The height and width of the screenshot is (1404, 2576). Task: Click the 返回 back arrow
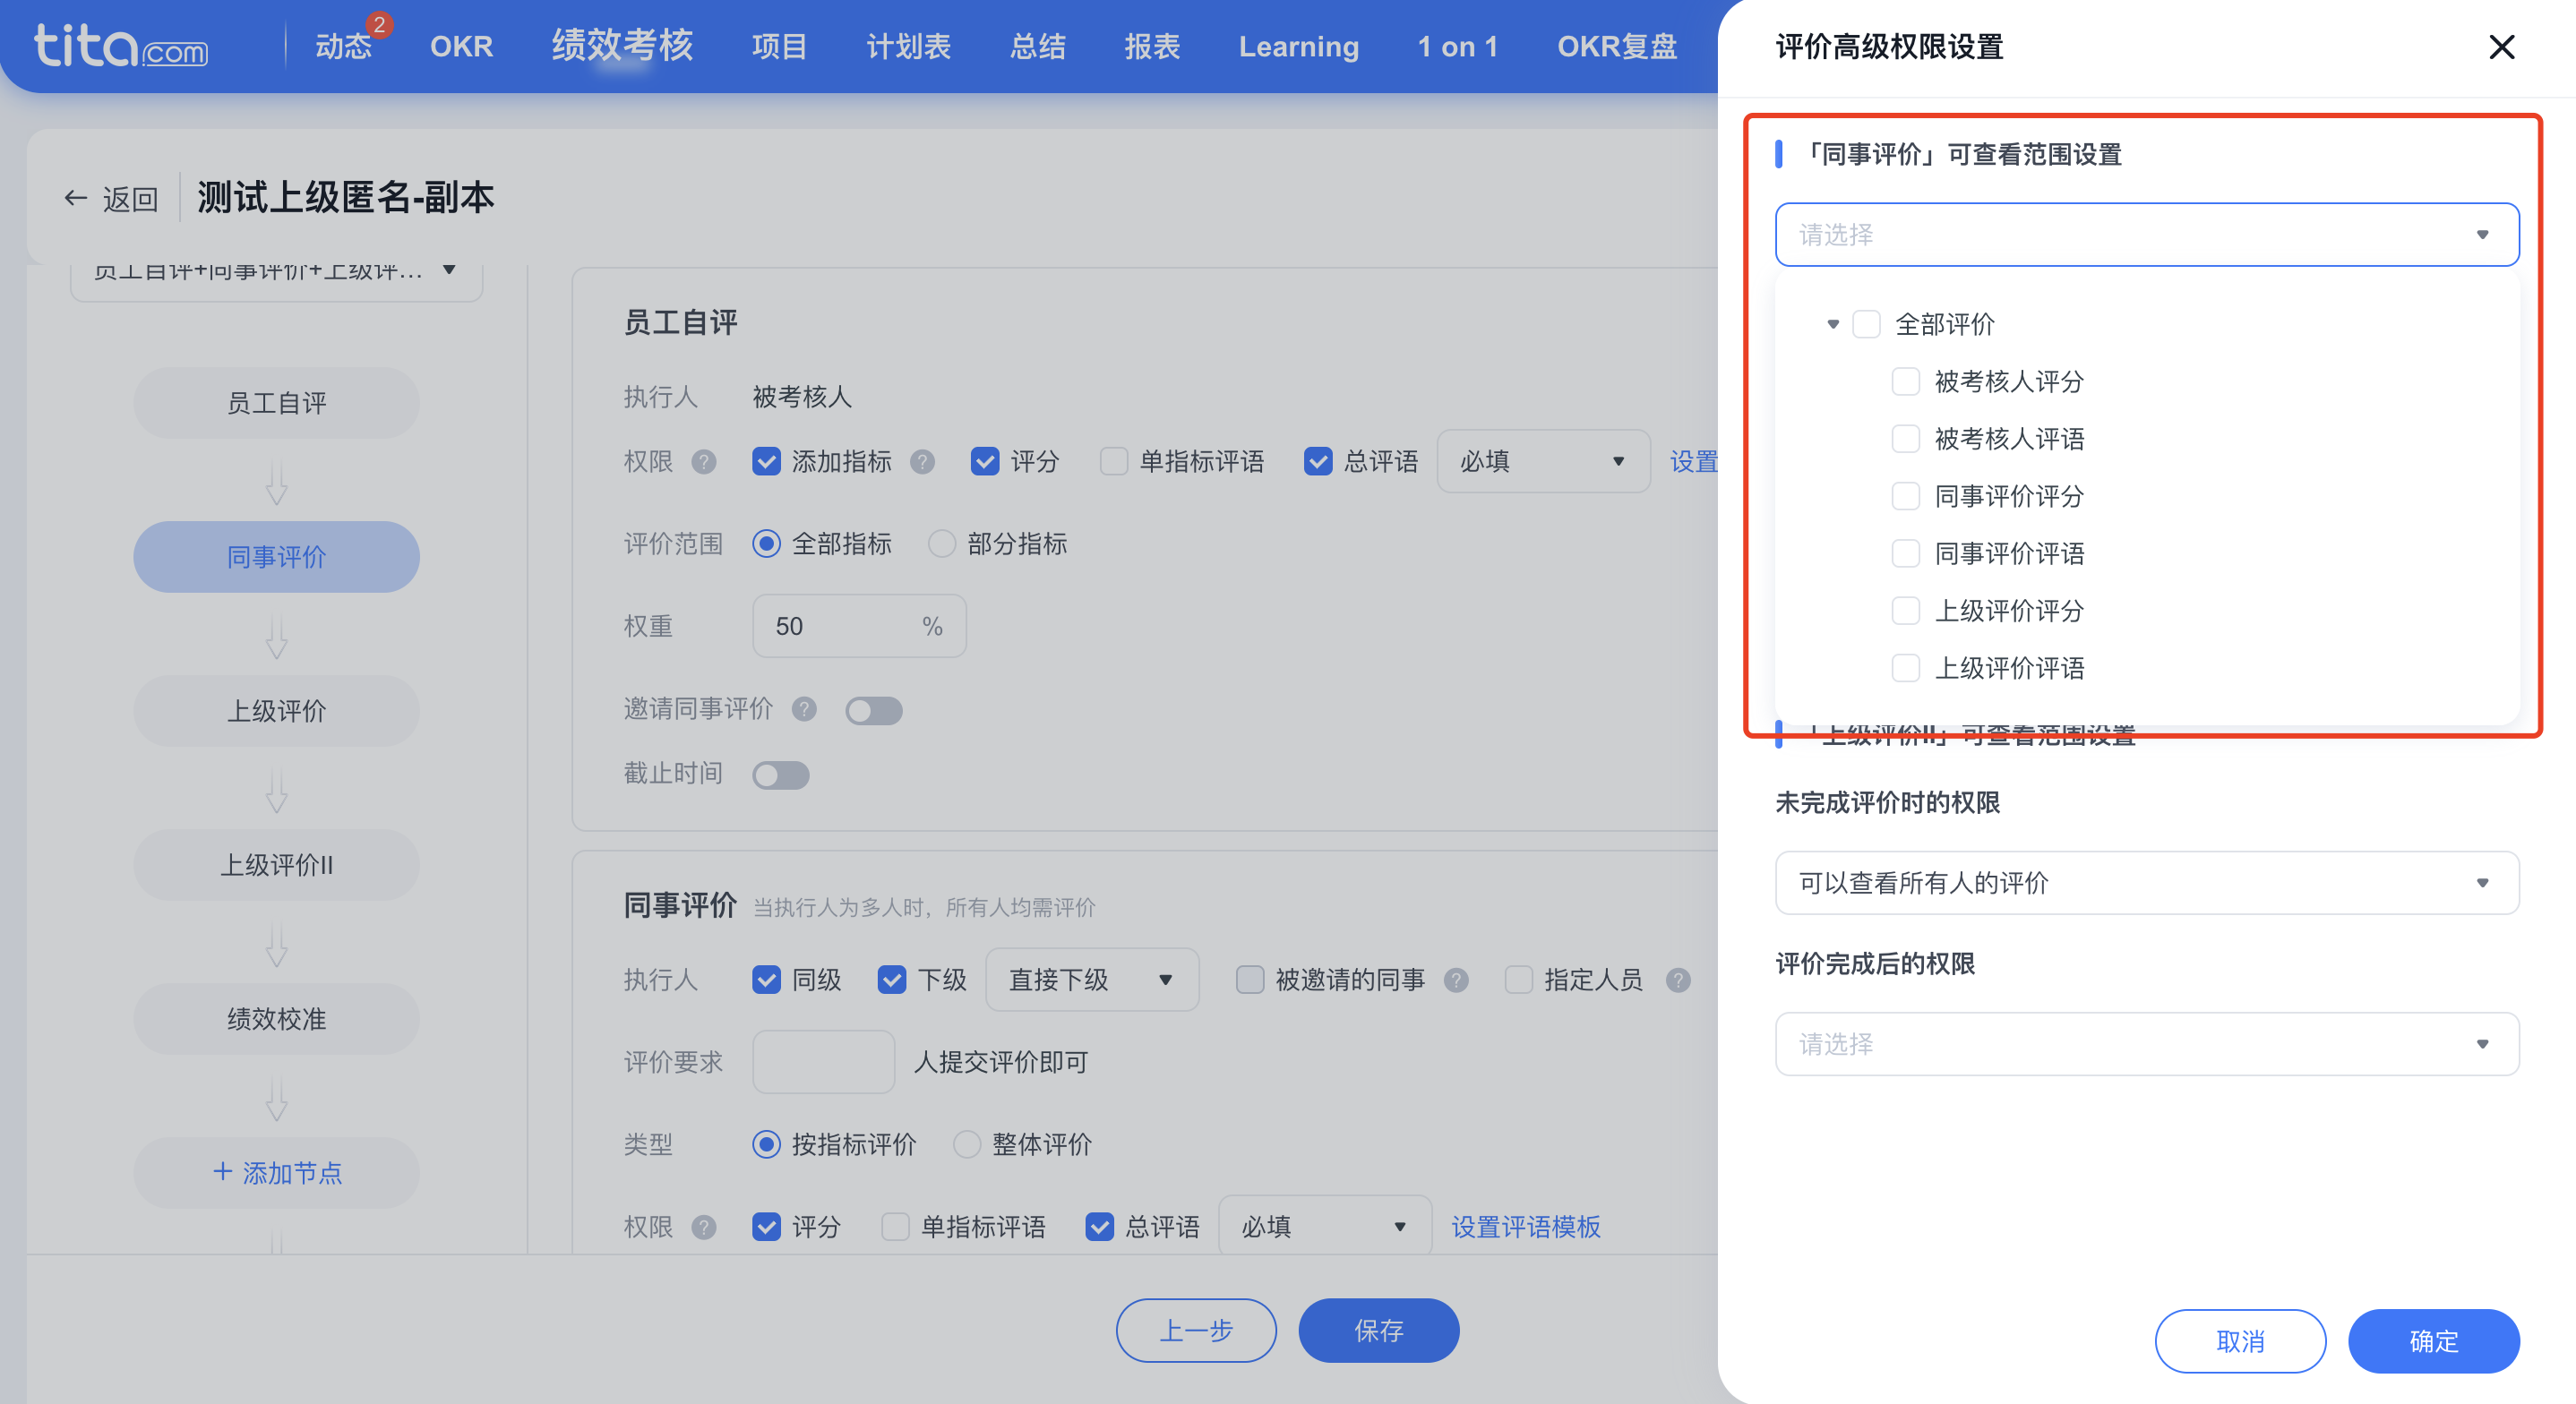pos(76,198)
